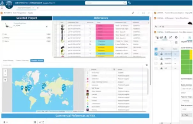Click the fullscreen icon in bottom toolbar
This screenshot has height=124, width=193.
pyautogui.click(x=43, y=122)
